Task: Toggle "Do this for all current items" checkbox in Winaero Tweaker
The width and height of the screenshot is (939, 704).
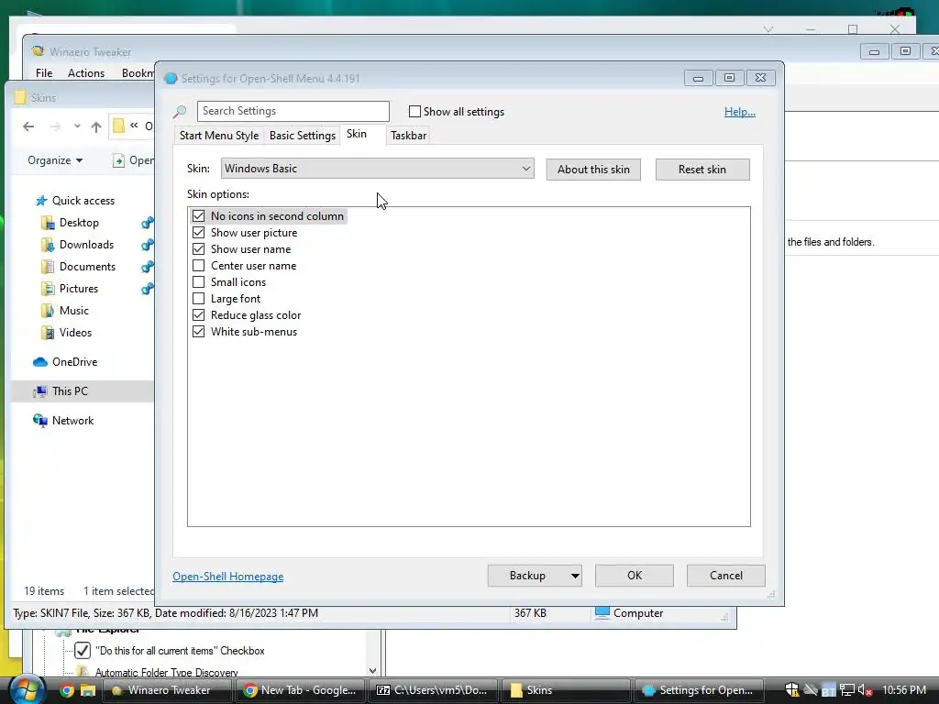Action: (x=83, y=650)
